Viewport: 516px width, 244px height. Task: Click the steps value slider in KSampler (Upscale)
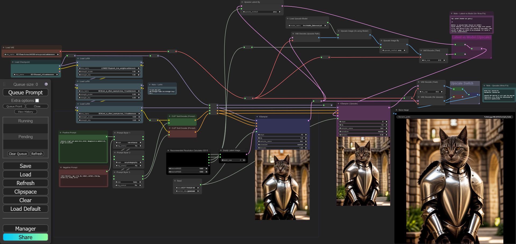[x=363, y=121]
